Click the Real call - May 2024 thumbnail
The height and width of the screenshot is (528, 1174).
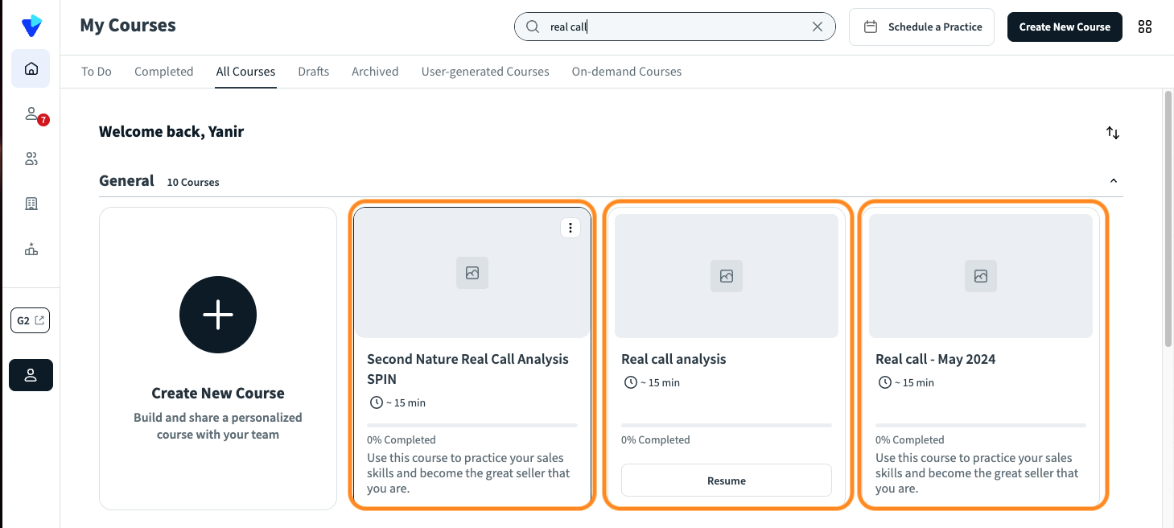coord(981,275)
